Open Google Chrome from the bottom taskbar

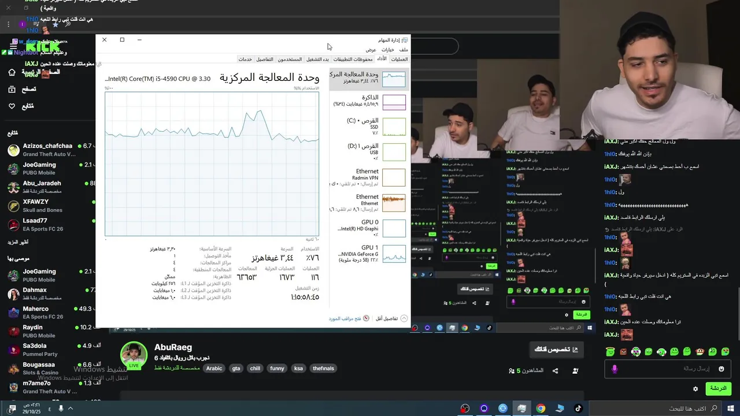pos(541,408)
